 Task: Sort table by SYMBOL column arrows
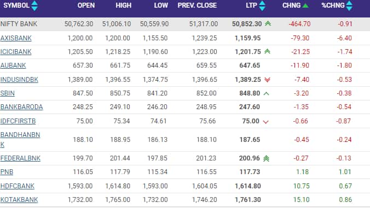[34, 5]
